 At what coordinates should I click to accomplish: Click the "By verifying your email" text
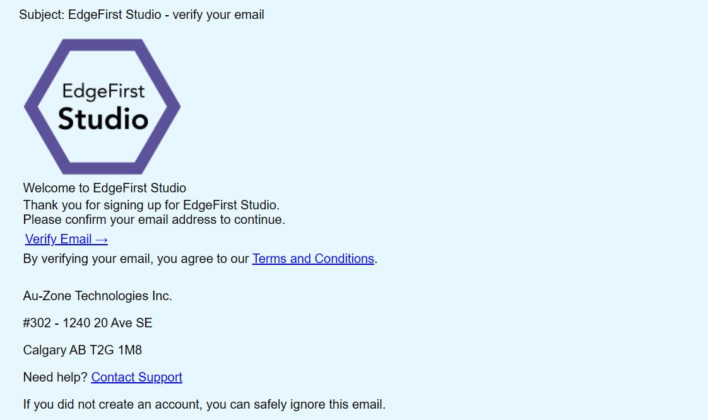(87, 259)
